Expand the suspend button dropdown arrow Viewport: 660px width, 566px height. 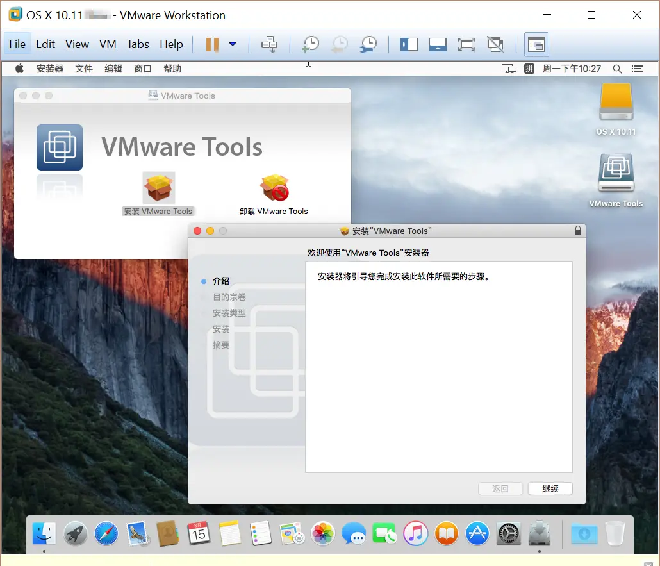(x=233, y=44)
